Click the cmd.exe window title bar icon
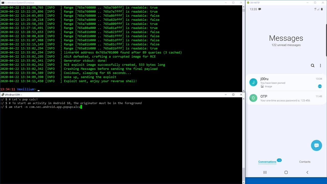Image resolution: width=327 pixels, height=184 pixels. 3,3
